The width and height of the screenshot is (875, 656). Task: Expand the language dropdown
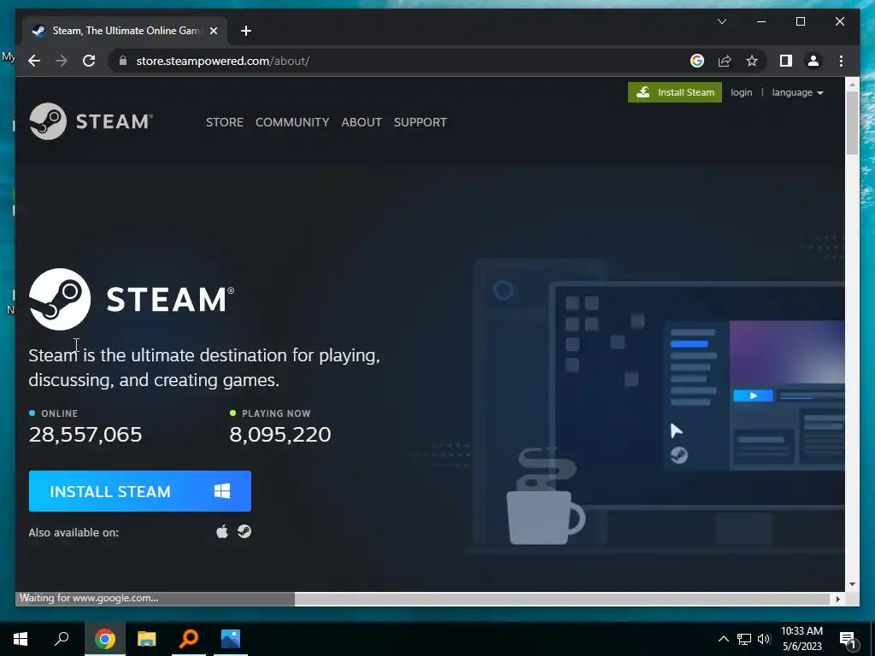[x=797, y=92]
